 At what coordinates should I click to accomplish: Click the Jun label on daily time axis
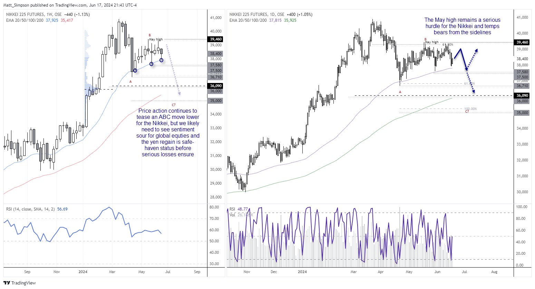pyautogui.click(x=437, y=272)
